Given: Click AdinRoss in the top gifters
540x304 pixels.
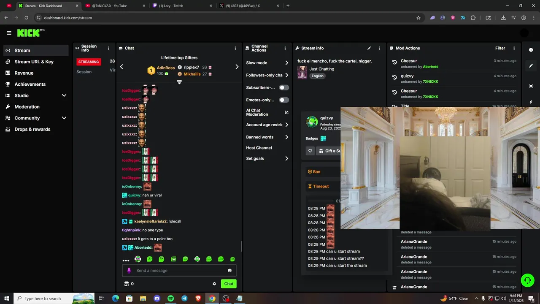Looking at the screenshot, I should pyautogui.click(x=166, y=68).
